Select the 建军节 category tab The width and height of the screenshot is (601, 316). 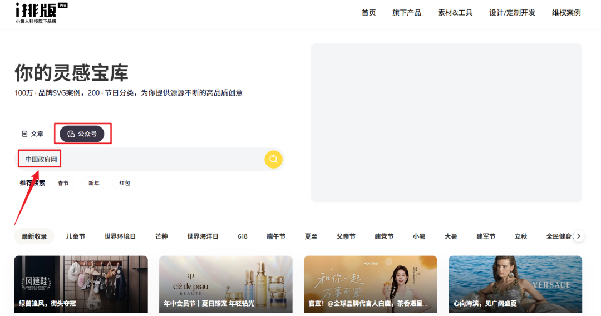pyautogui.click(x=486, y=236)
